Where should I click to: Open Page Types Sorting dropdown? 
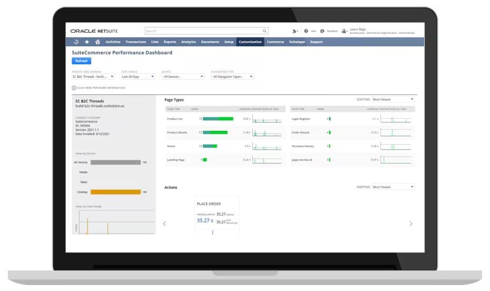coord(393,100)
